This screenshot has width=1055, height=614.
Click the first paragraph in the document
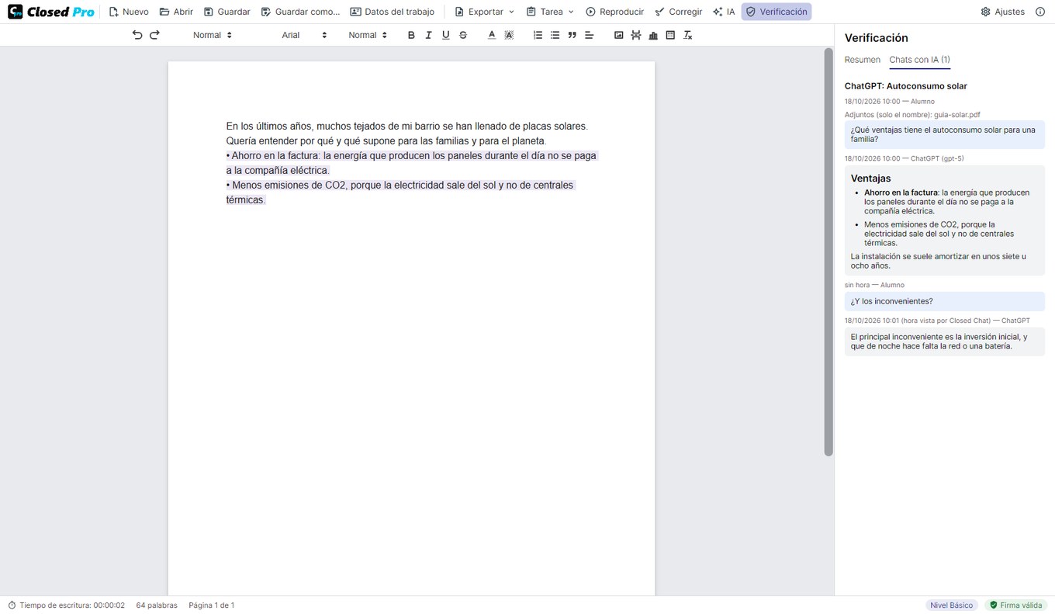(407, 134)
